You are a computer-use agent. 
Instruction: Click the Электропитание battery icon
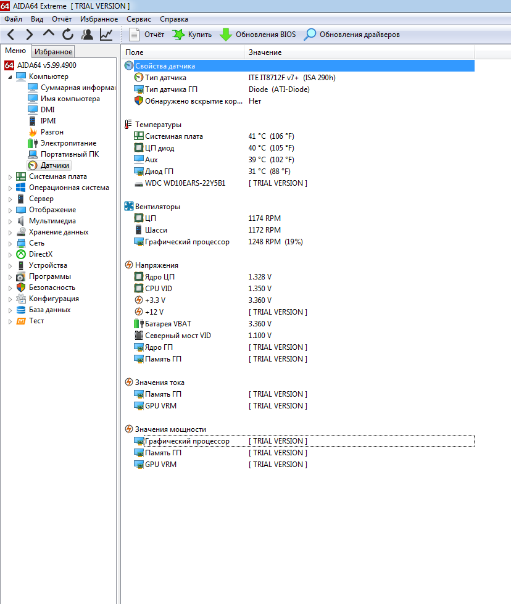pyautogui.click(x=33, y=143)
